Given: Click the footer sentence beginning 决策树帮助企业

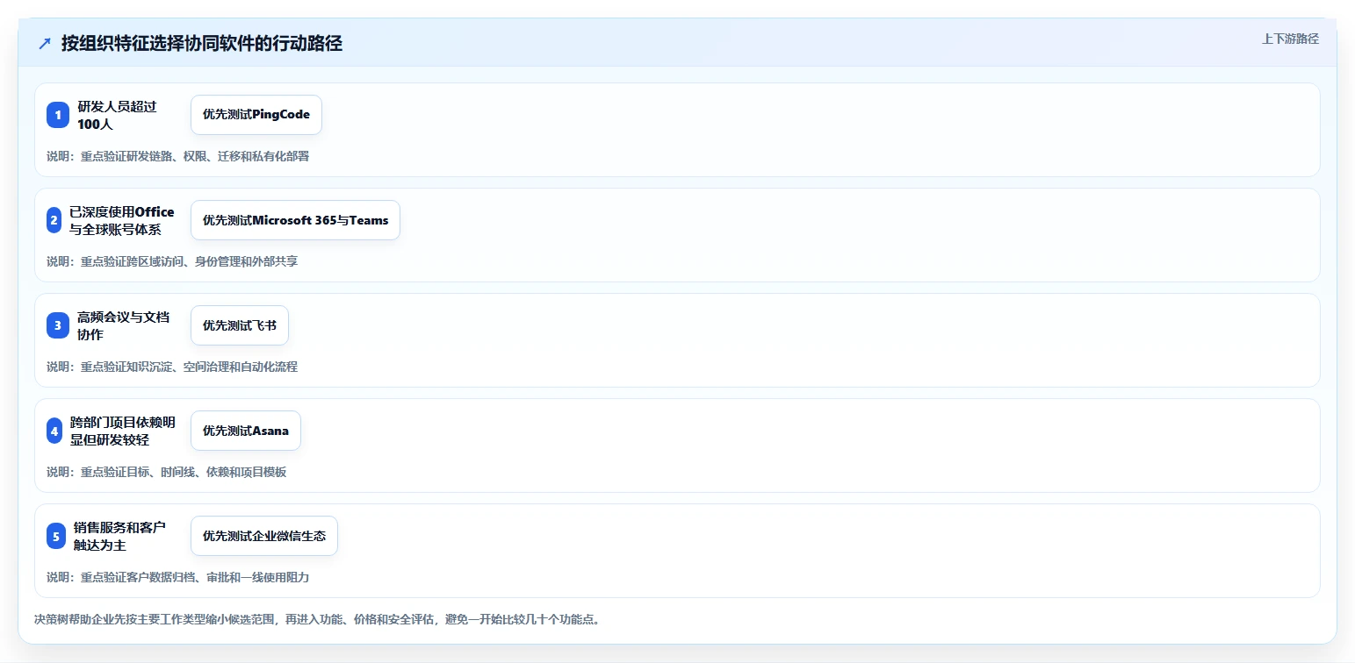Looking at the screenshot, I should click(x=317, y=619).
